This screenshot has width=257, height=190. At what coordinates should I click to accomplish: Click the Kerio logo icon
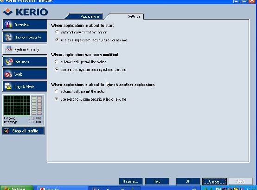click(8, 12)
